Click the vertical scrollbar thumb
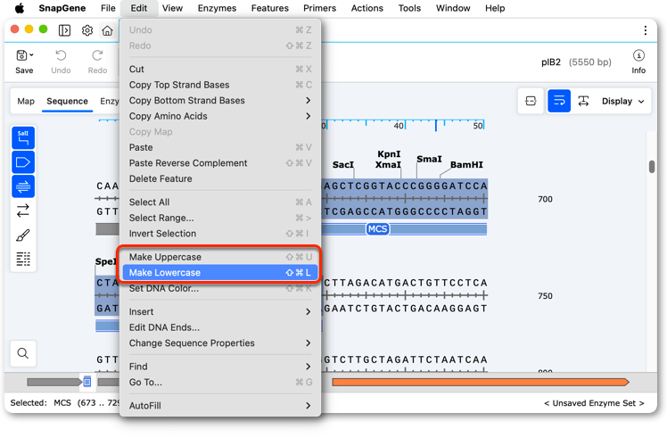Image resolution: width=667 pixels, height=446 pixels. [652, 167]
